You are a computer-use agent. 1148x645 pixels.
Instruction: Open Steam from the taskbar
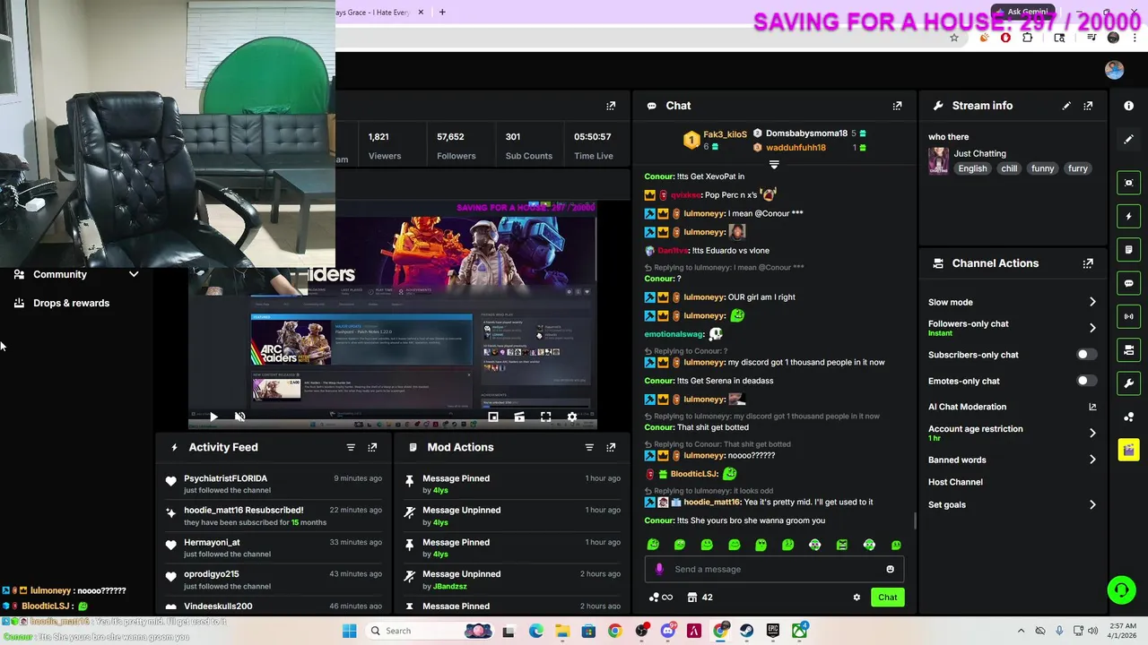pos(746,631)
